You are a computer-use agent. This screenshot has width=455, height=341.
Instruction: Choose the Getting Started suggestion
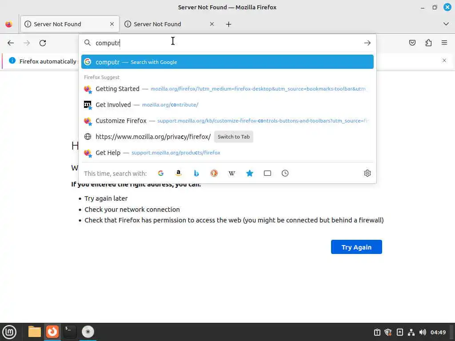tap(227, 89)
